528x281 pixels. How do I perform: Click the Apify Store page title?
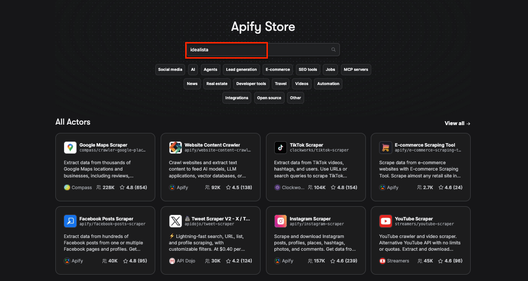click(263, 26)
